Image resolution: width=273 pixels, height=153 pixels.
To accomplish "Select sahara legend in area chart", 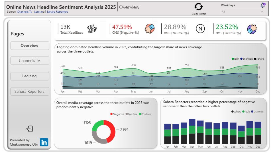I will click(x=259, y=59).
